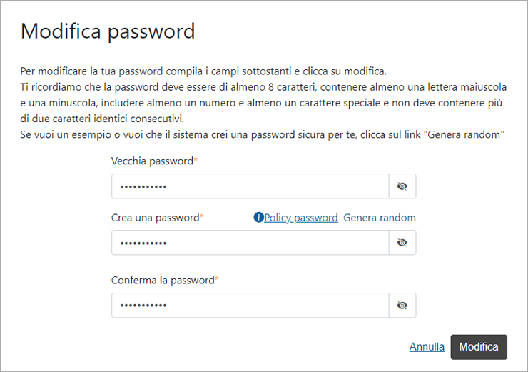Image resolution: width=528 pixels, height=372 pixels.
Task: Reveal the Conferma la password entry with eye icon
Action: pyautogui.click(x=402, y=306)
